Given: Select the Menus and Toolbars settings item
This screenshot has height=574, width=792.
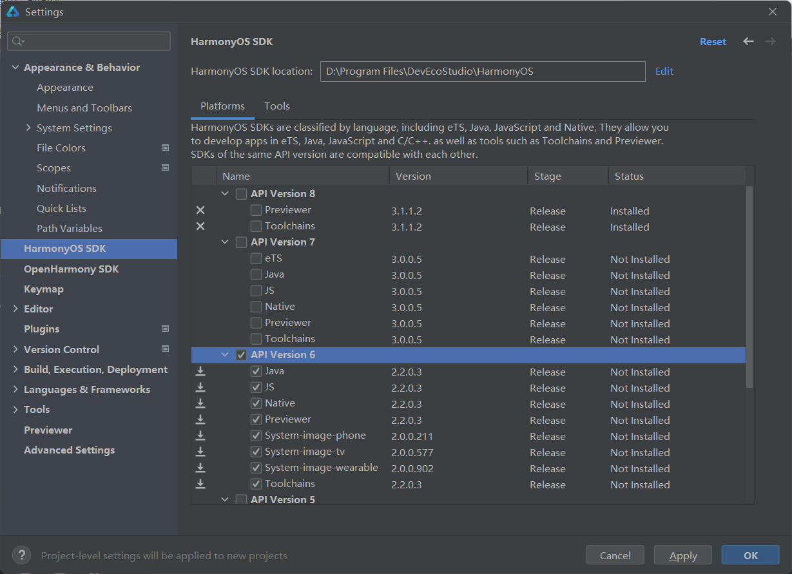Looking at the screenshot, I should click(x=84, y=108).
